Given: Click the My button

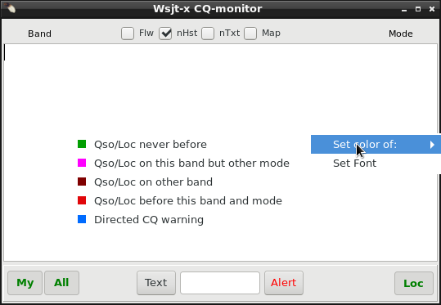Looking at the screenshot, I should [x=25, y=283].
